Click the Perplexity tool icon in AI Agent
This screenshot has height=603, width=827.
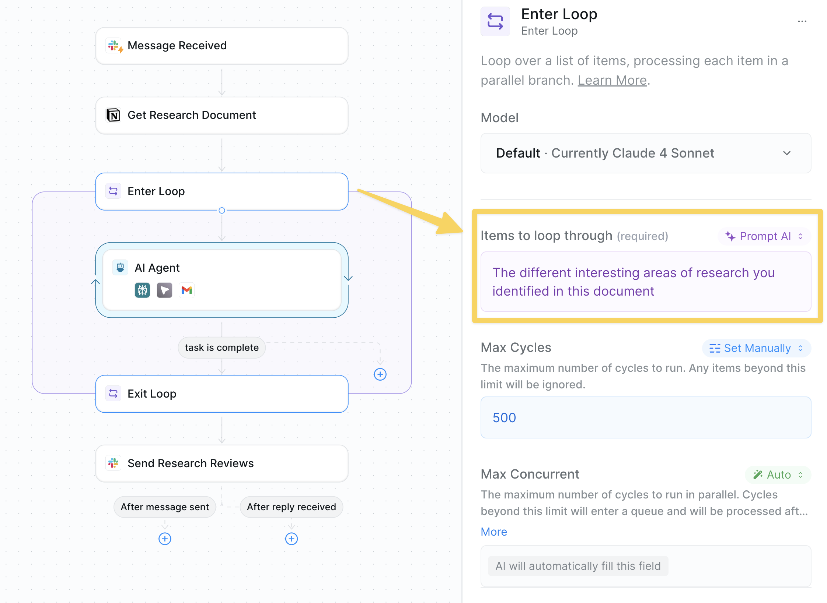(x=142, y=290)
